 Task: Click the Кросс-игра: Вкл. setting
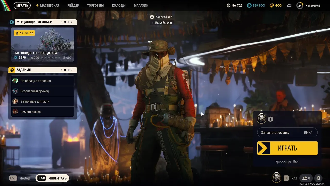(287, 161)
